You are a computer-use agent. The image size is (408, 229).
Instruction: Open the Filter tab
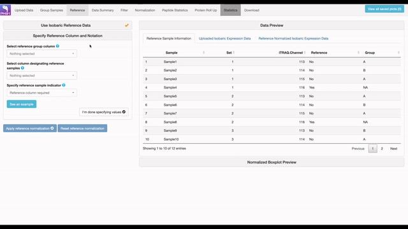click(x=124, y=10)
